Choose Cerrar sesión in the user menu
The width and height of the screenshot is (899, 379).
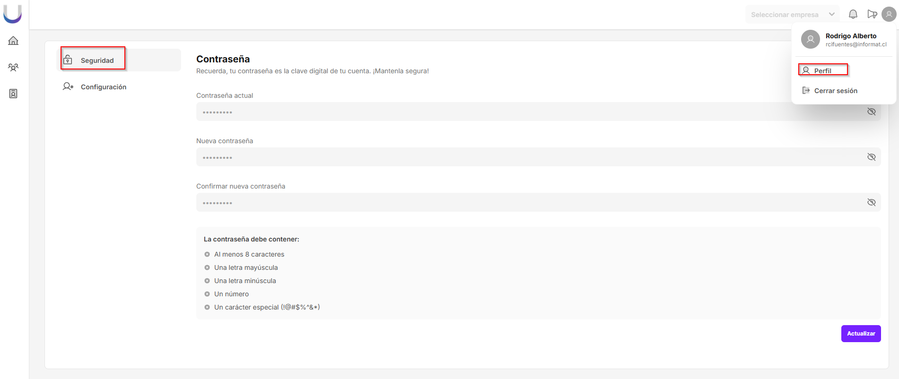click(x=835, y=91)
